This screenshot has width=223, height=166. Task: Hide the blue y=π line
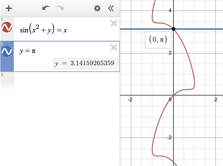coord(7,51)
